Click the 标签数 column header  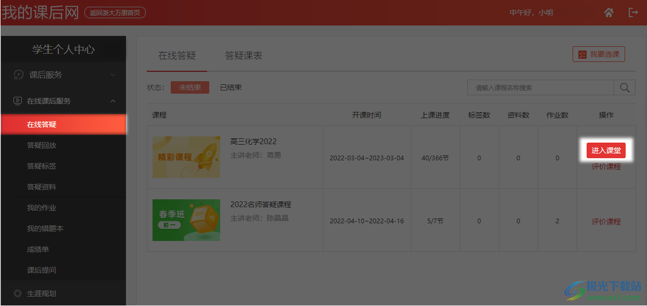pos(479,115)
